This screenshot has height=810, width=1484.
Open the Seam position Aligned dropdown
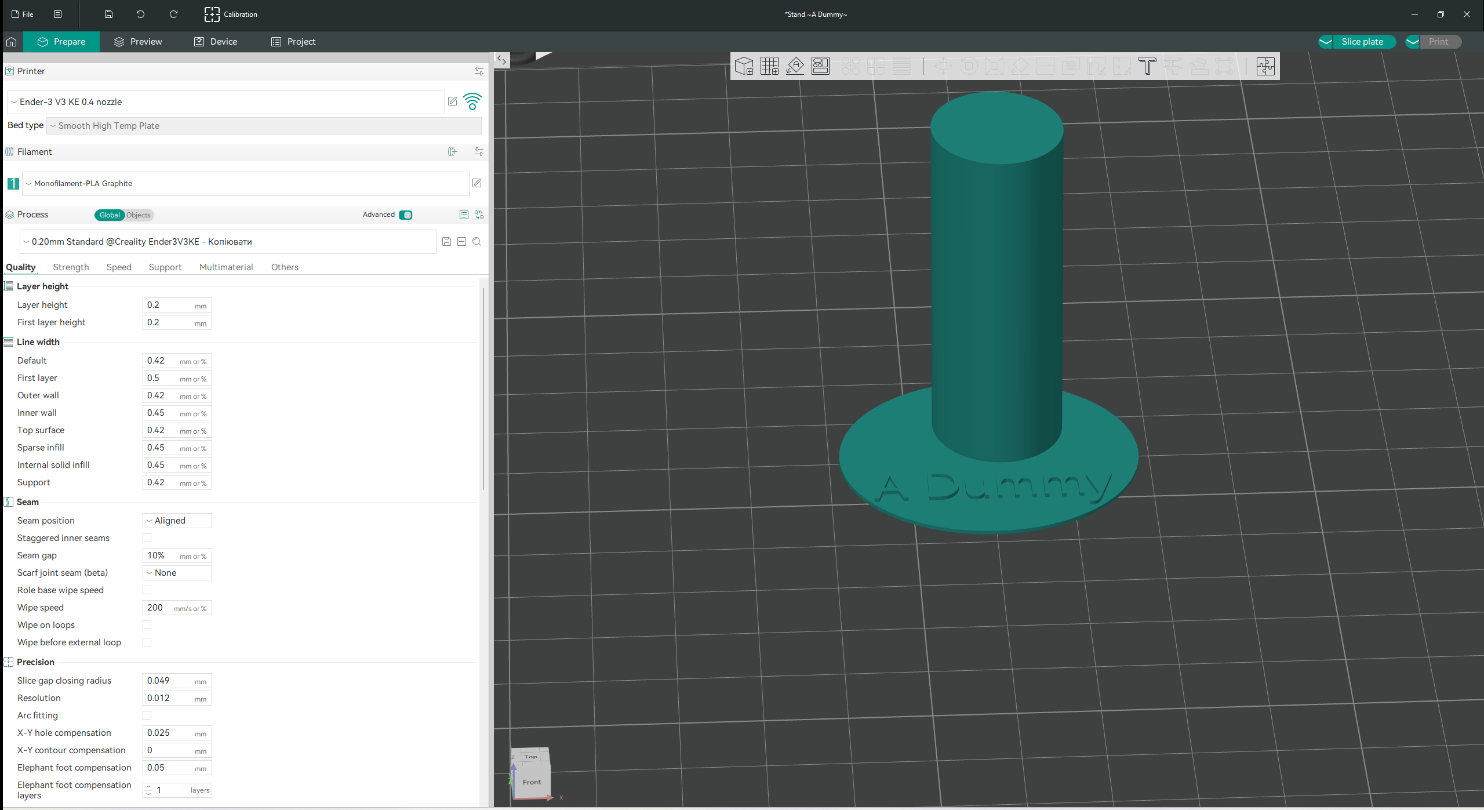(177, 521)
